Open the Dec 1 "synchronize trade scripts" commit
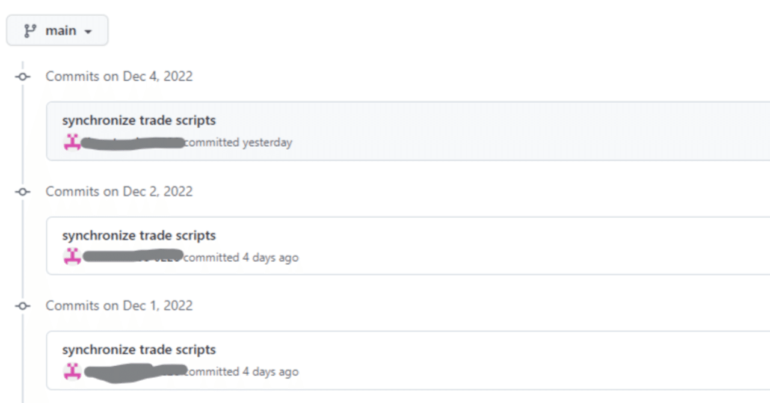Image resolution: width=770 pixels, height=403 pixels. (x=139, y=349)
